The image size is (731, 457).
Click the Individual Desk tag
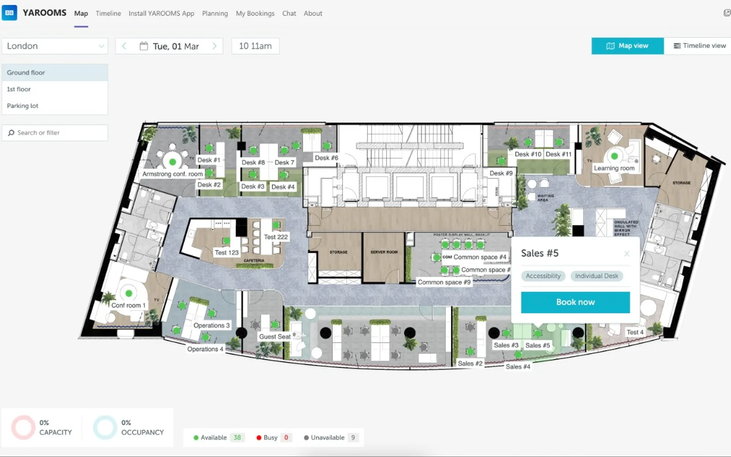point(597,276)
